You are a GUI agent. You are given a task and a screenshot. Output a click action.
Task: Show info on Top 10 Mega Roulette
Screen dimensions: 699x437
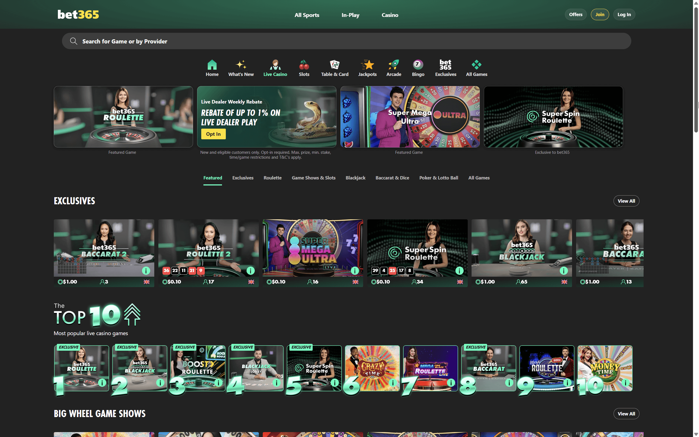click(567, 383)
